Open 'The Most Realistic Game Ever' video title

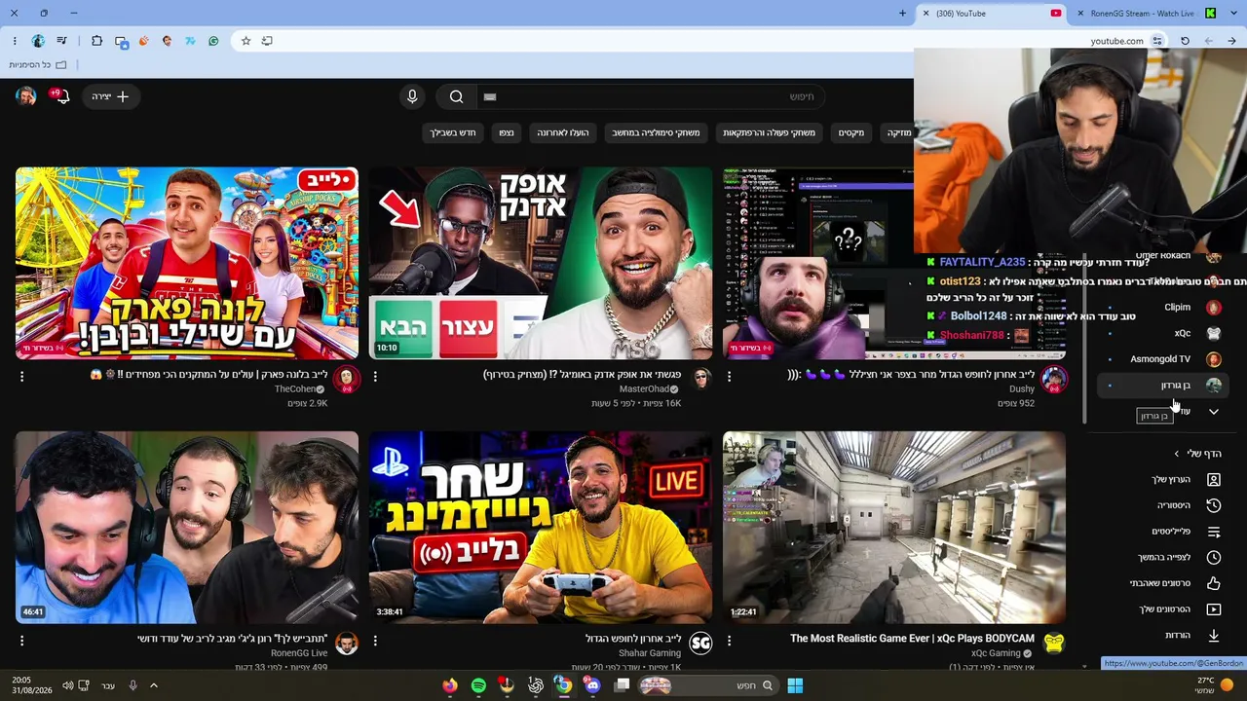[912, 639]
